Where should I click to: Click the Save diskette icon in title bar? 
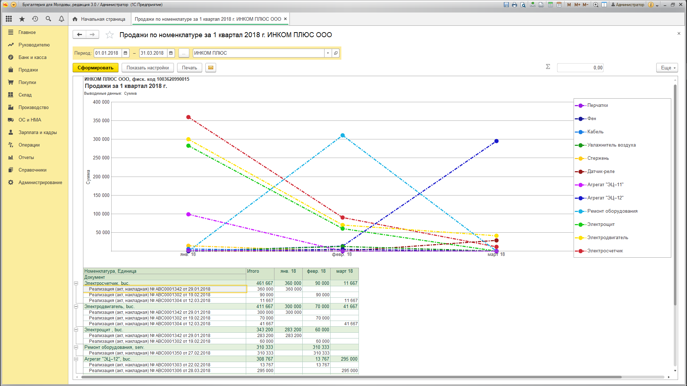506,5
